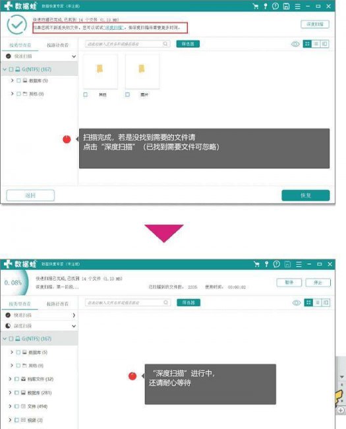The width and height of the screenshot is (346, 429).
Task: Click the key registration icon in scan-complete window
Action: pos(265,6)
